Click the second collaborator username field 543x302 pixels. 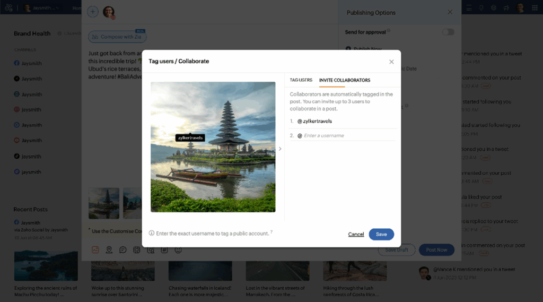click(x=347, y=136)
